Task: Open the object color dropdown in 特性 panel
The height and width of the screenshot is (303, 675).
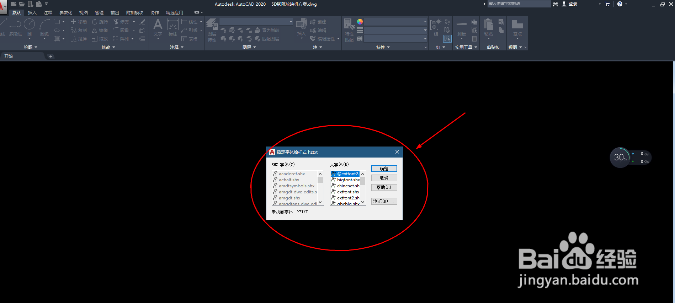Action: coord(396,22)
